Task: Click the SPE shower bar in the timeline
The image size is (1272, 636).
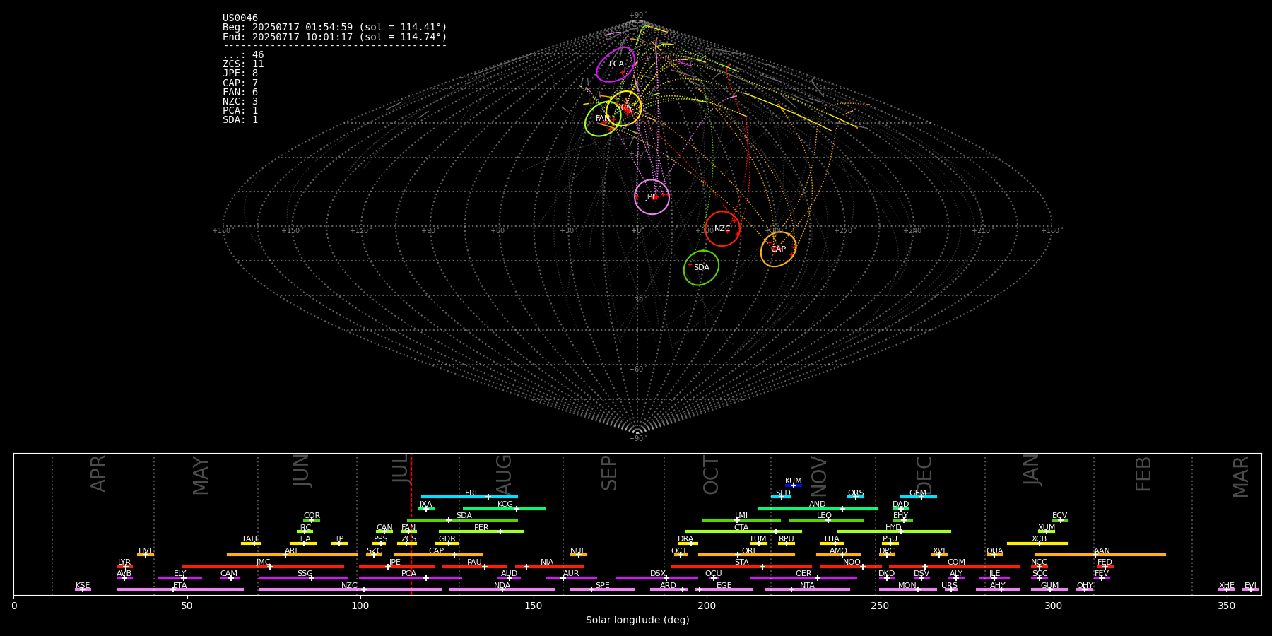Action: tap(603, 589)
